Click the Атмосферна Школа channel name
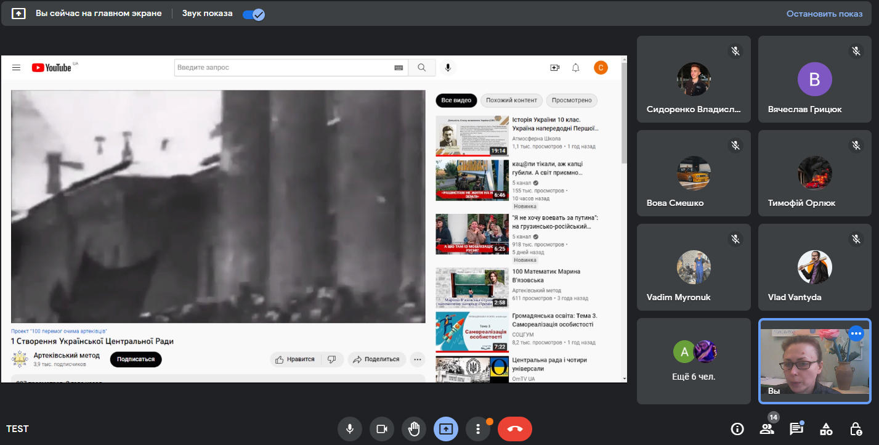879x445 pixels. [x=537, y=139]
